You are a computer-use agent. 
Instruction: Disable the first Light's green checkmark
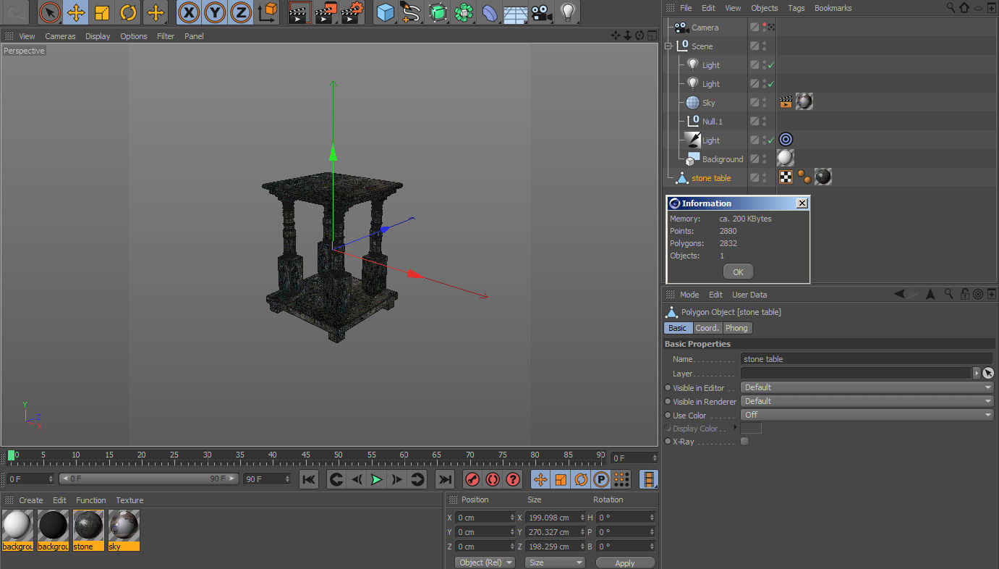771,65
